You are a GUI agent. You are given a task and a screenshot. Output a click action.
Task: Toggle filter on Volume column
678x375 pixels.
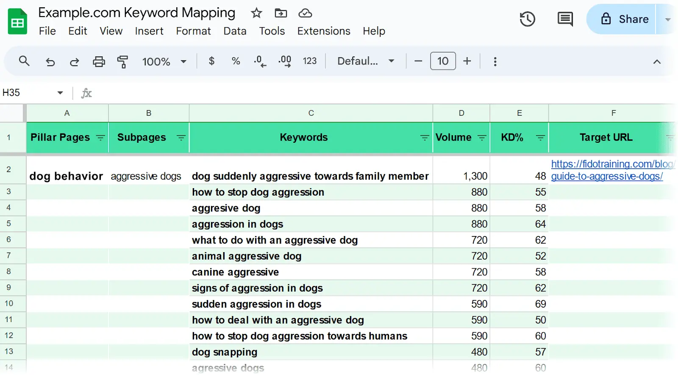coord(482,138)
